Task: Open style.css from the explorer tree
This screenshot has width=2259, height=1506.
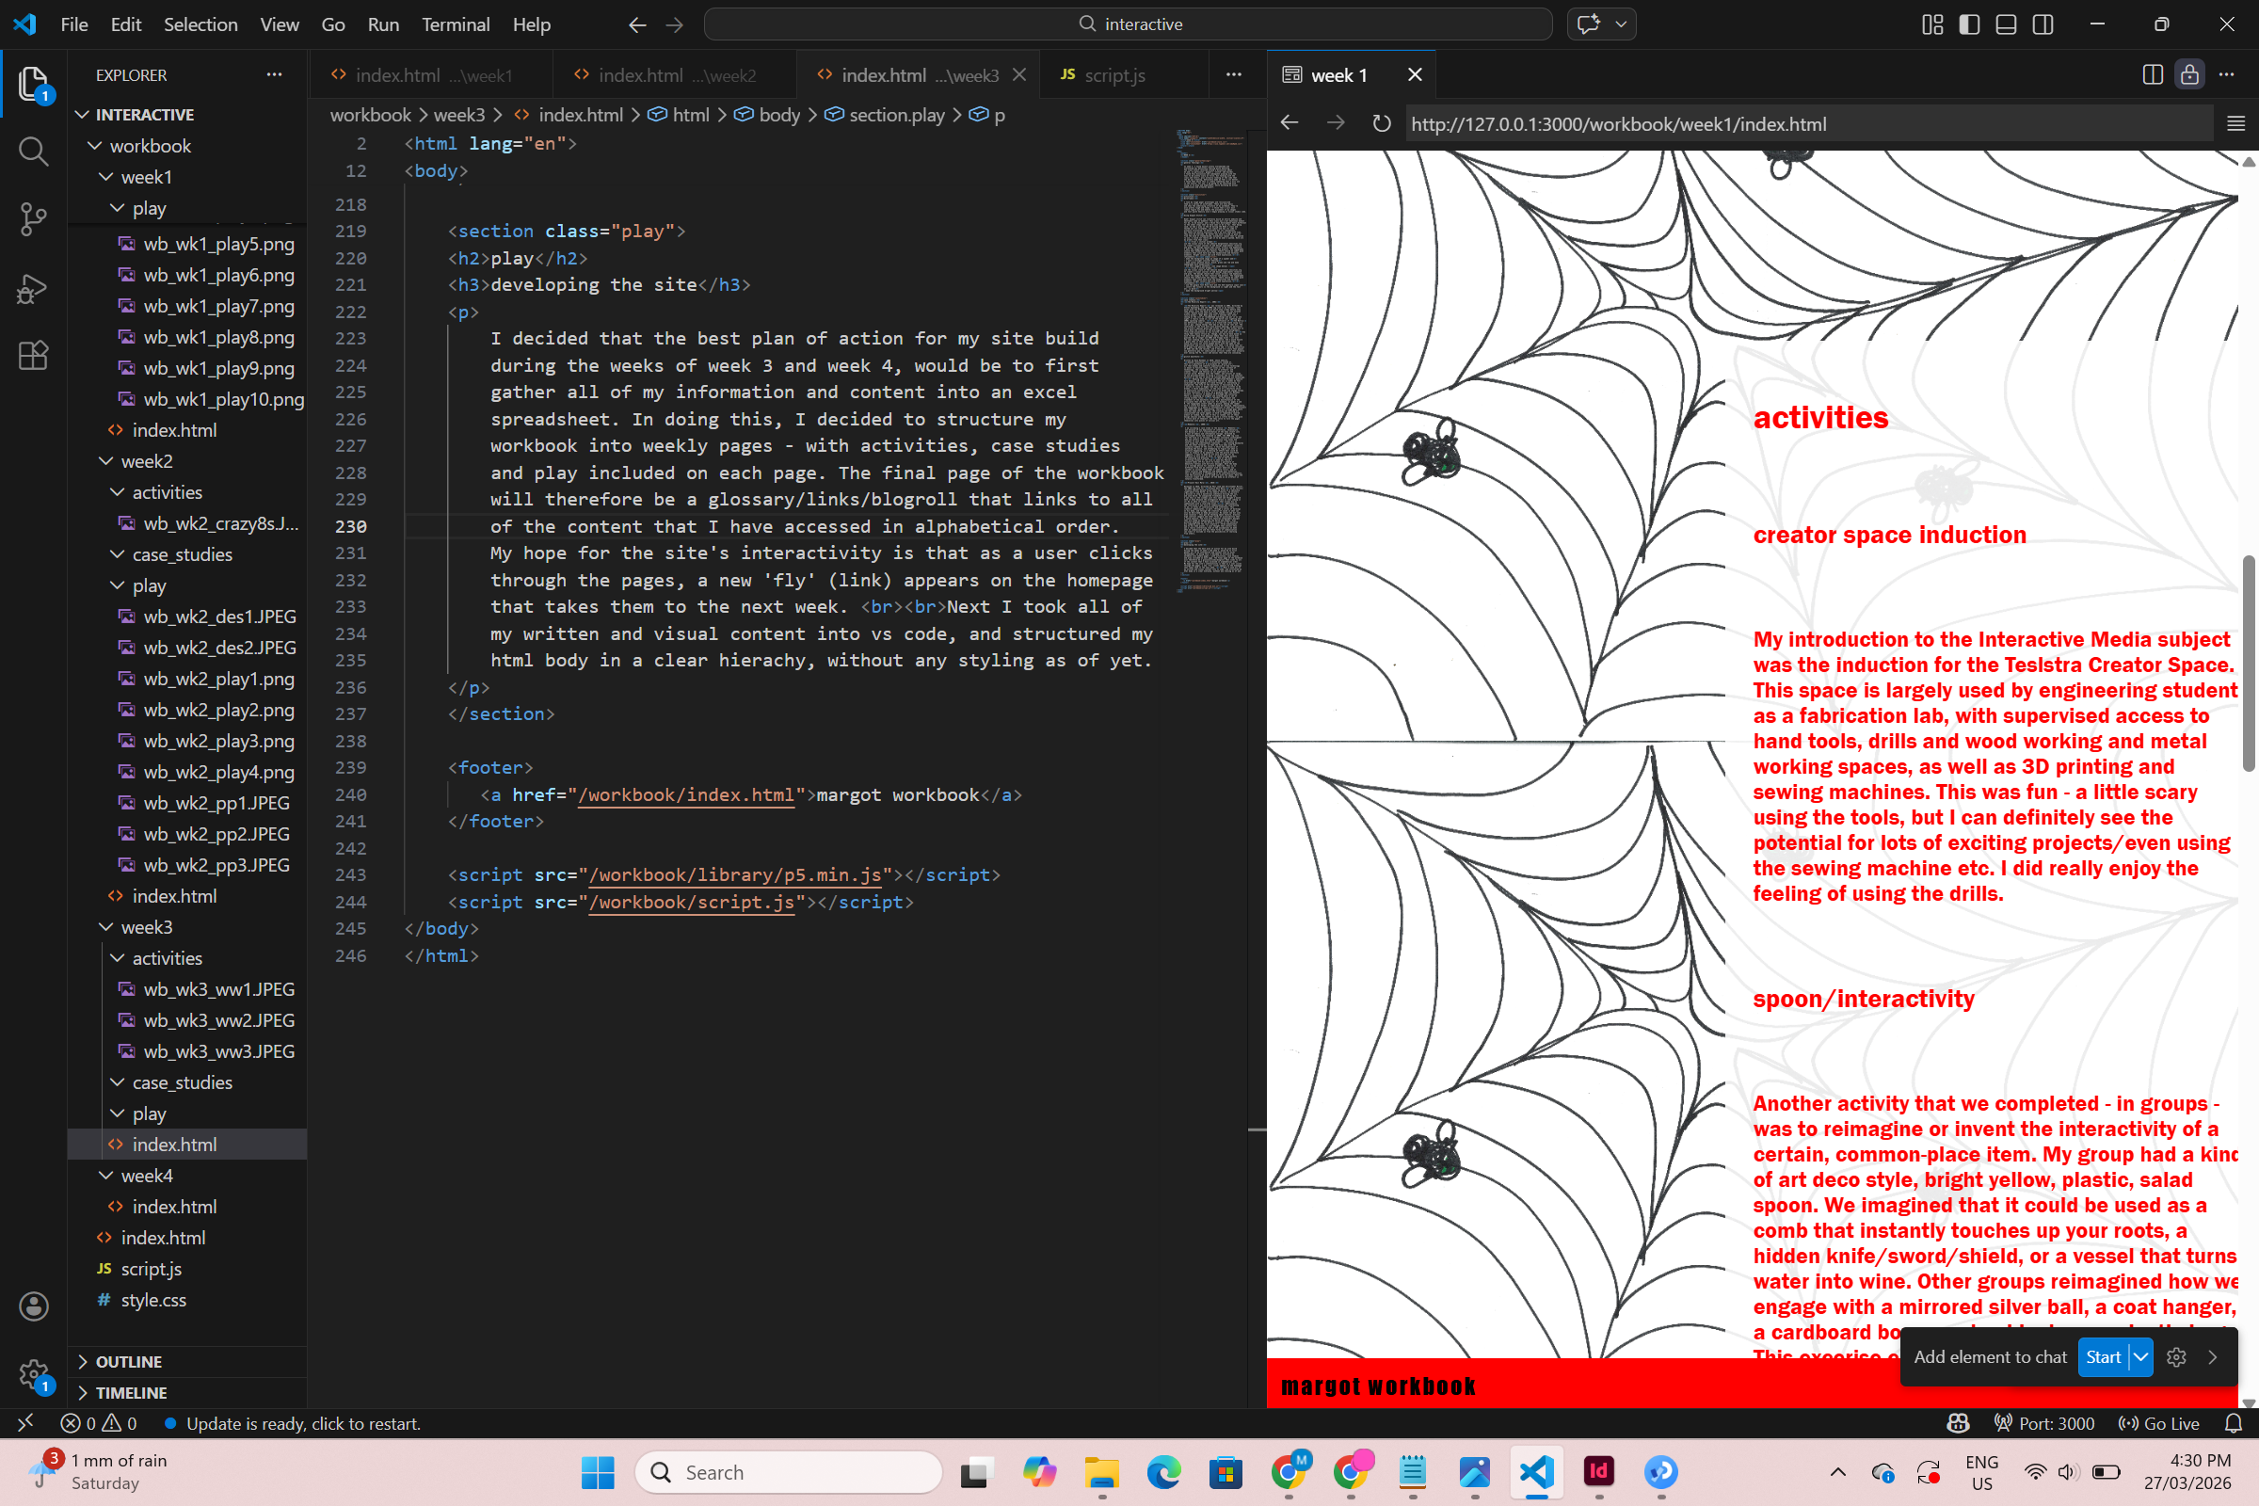Action: [x=152, y=1300]
